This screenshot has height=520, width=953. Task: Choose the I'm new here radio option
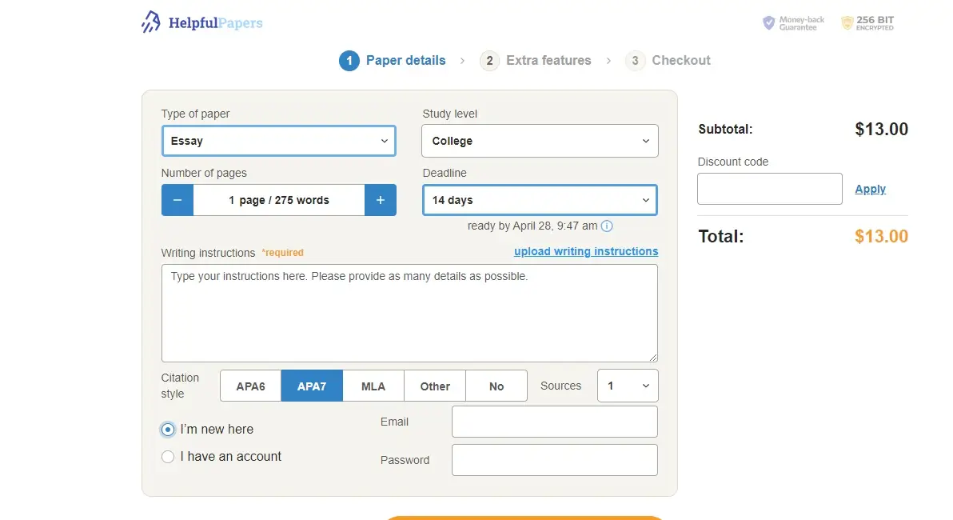(x=168, y=430)
